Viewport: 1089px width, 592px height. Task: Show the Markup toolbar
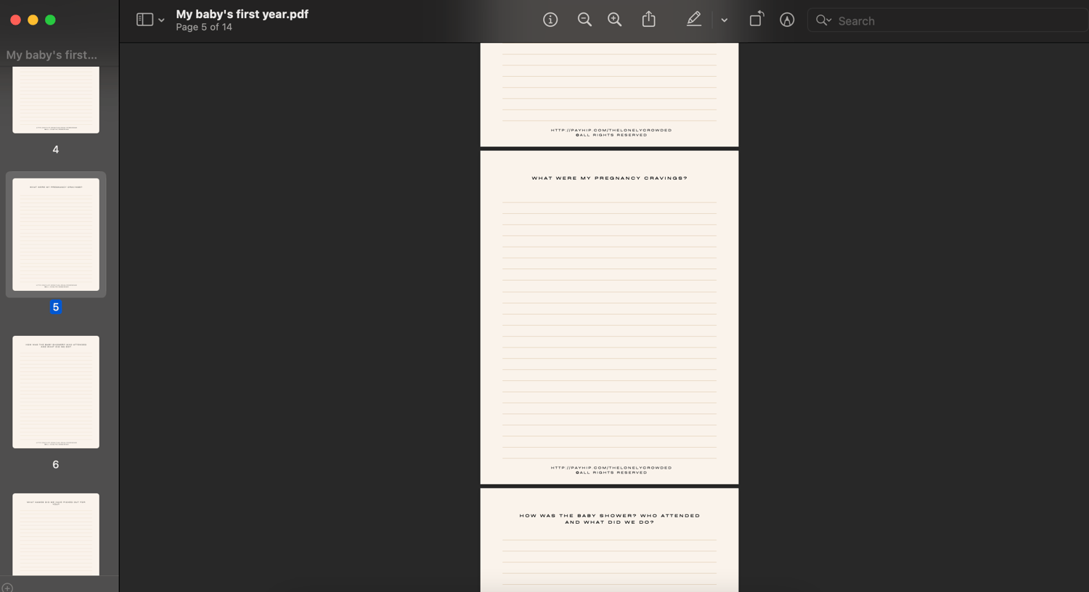(x=787, y=20)
